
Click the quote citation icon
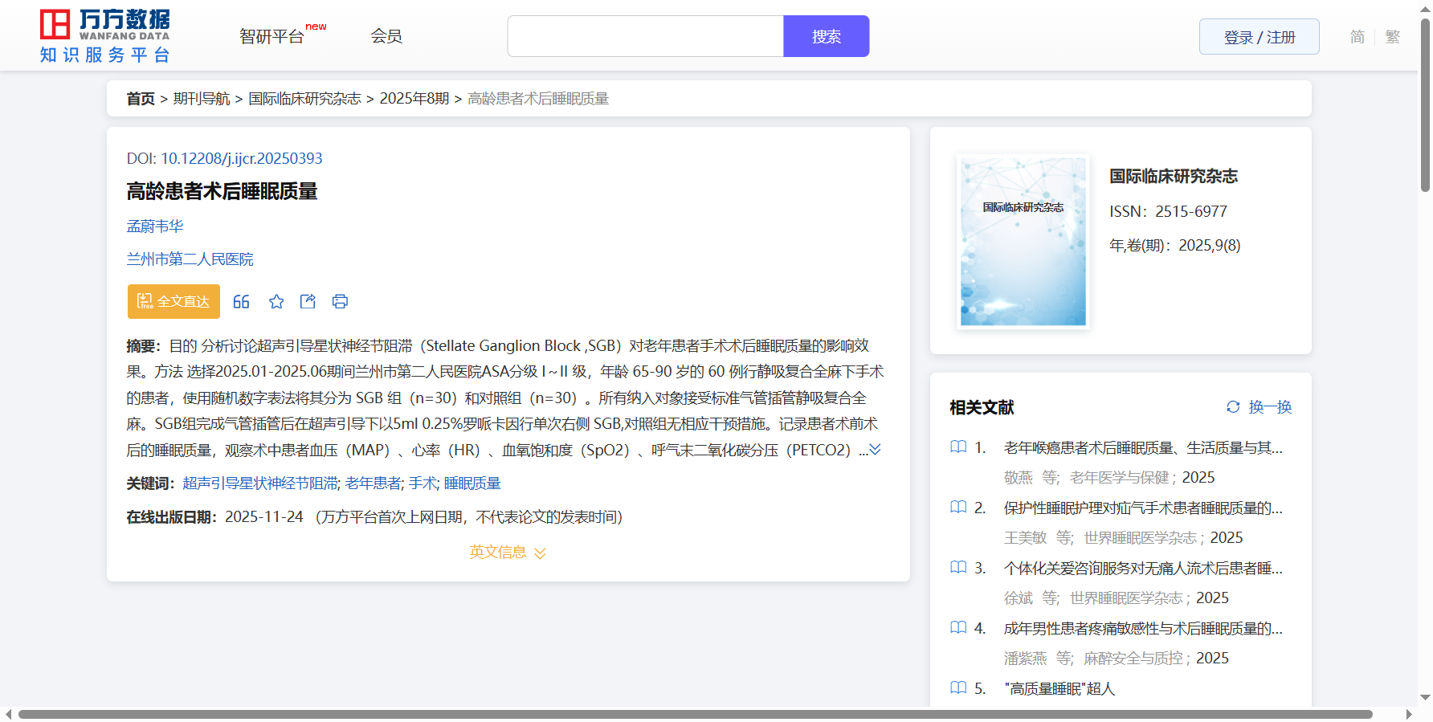tap(241, 302)
